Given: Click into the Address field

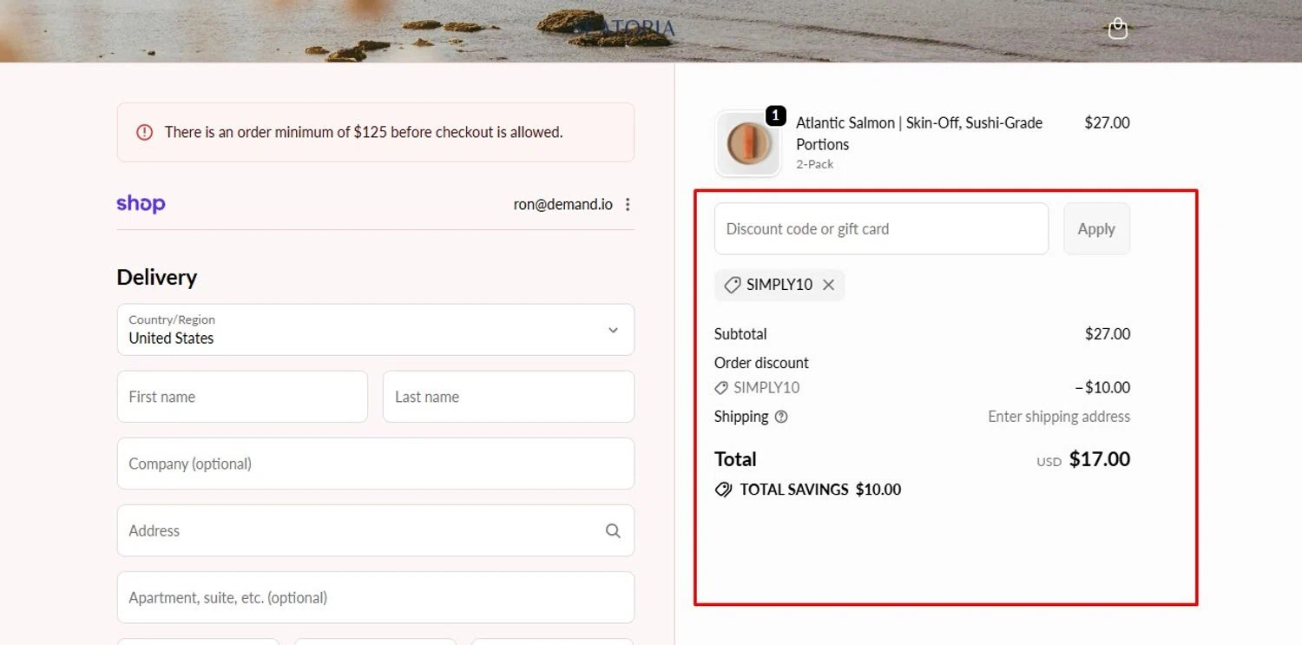Looking at the screenshot, I should [x=376, y=530].
